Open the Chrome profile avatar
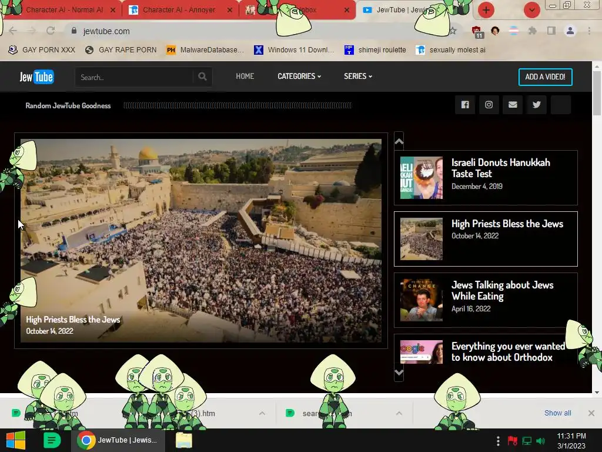 (570, 31)
